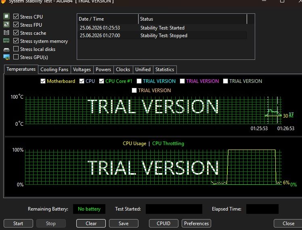This screenshot has height=230, width=302.
Task: Click the 01:26:53 time label on graph
Action: click(286, 129)
